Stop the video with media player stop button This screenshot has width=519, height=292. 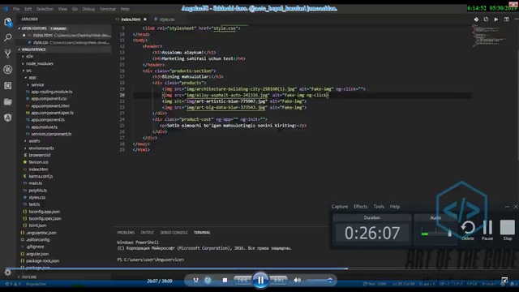coord(225,280)
